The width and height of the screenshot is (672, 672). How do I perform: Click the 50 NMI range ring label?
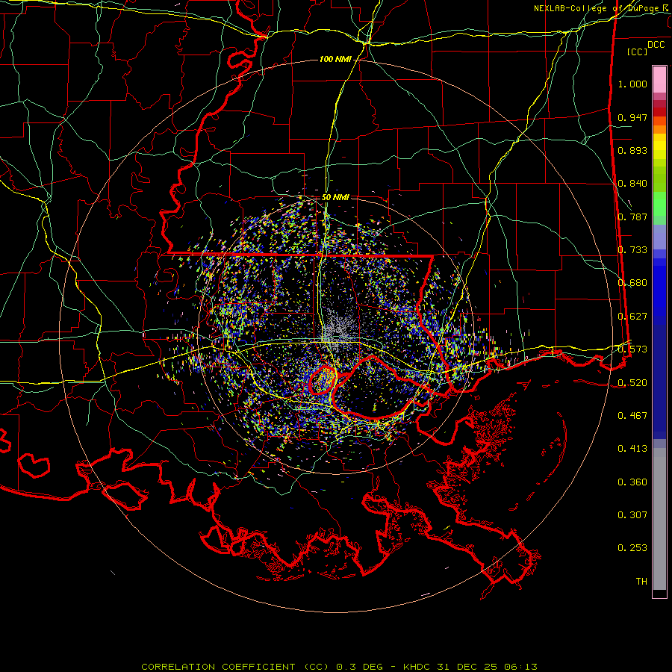tap(335, 198)
